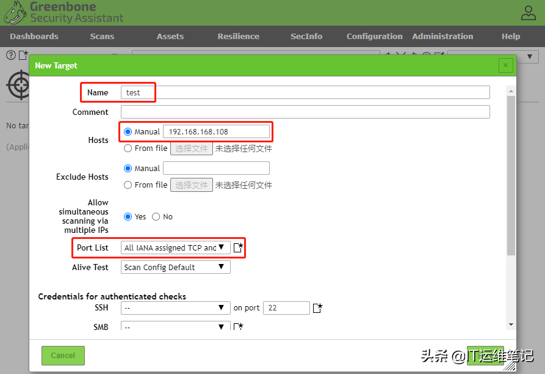Select From file for Exclude Hosts

click(x=128, y=185)
